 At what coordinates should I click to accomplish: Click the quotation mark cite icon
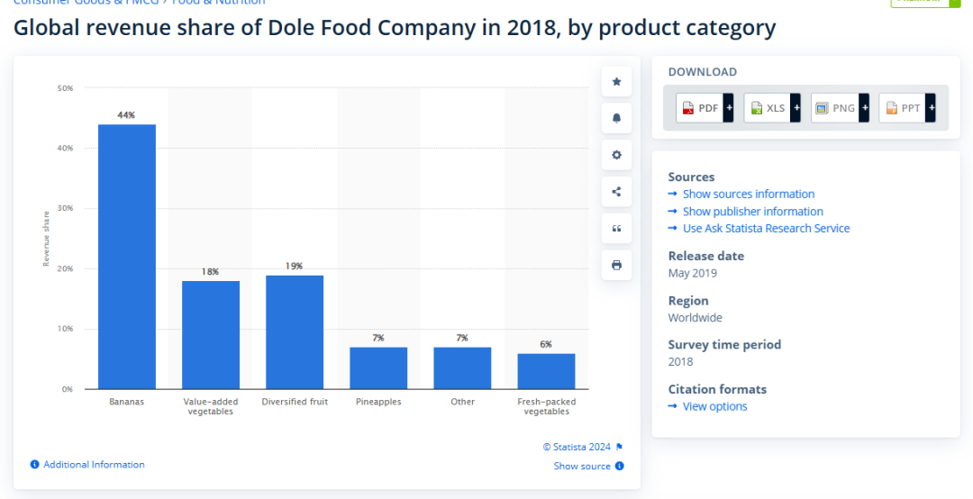616,228
